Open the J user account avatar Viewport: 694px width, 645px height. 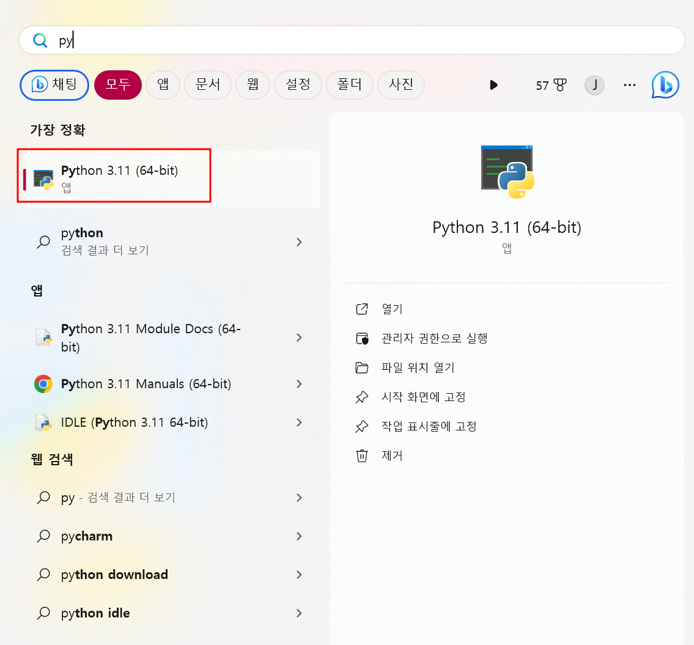coord(594,85)
